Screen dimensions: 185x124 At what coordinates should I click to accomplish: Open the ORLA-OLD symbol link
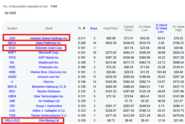tap(12, 121)
